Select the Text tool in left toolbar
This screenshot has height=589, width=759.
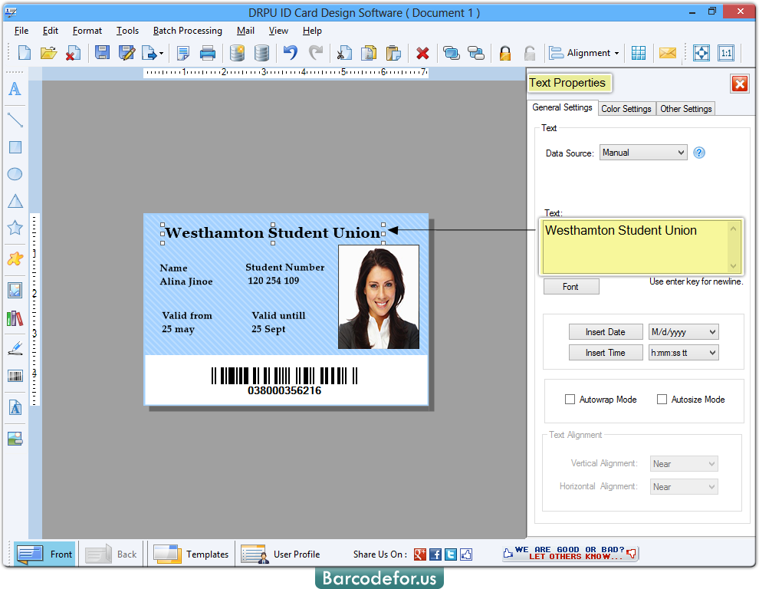pos(14,90)
